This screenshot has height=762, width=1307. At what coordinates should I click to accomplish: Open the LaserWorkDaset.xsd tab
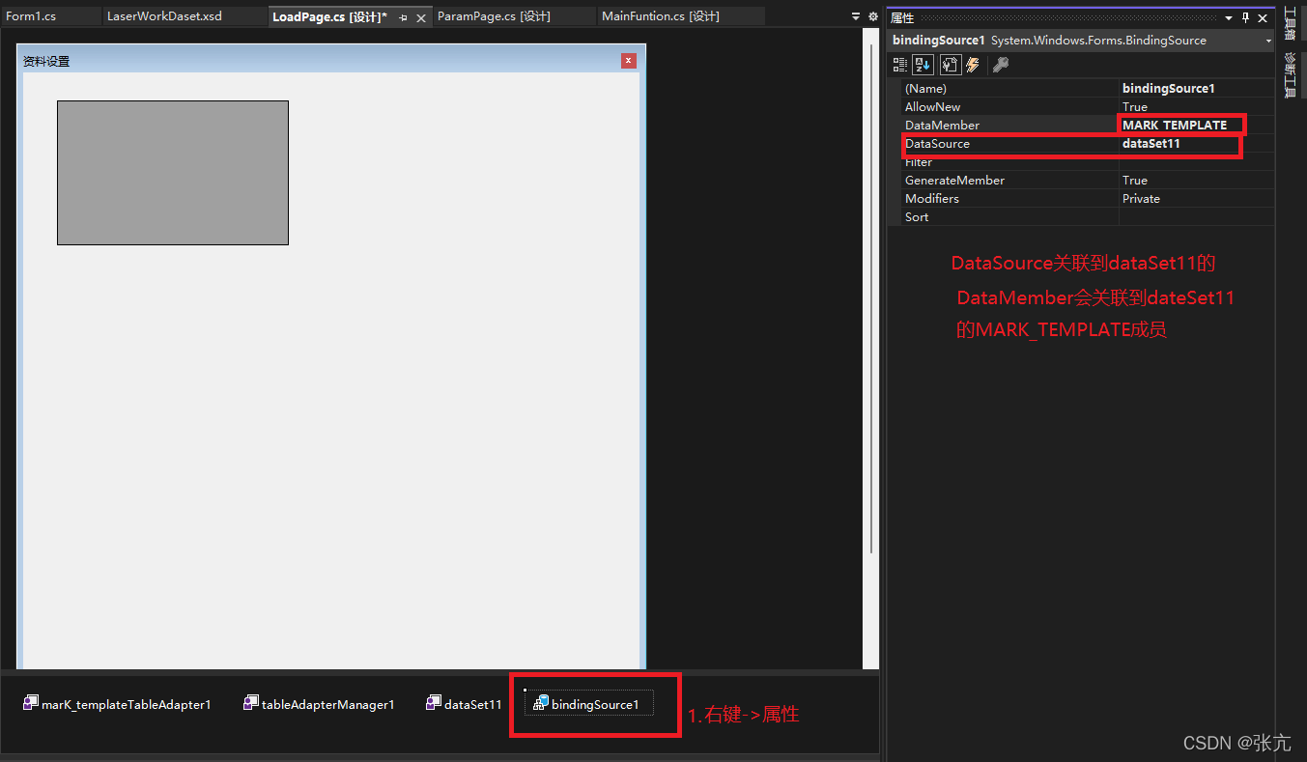[164, 16]
